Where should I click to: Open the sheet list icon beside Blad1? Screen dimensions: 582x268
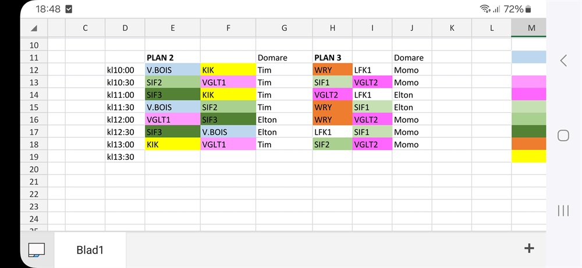(x=37, y=249)
